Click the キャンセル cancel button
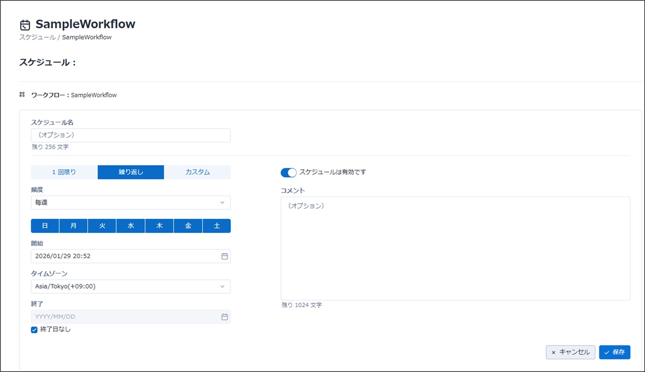 (x=570, y=352)
